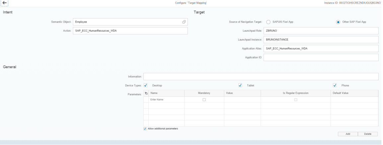Click Enter Name cell in parameters table
The height and width of the screenshot is (145, 383).
pyautogui.click(x=166, y=100)
